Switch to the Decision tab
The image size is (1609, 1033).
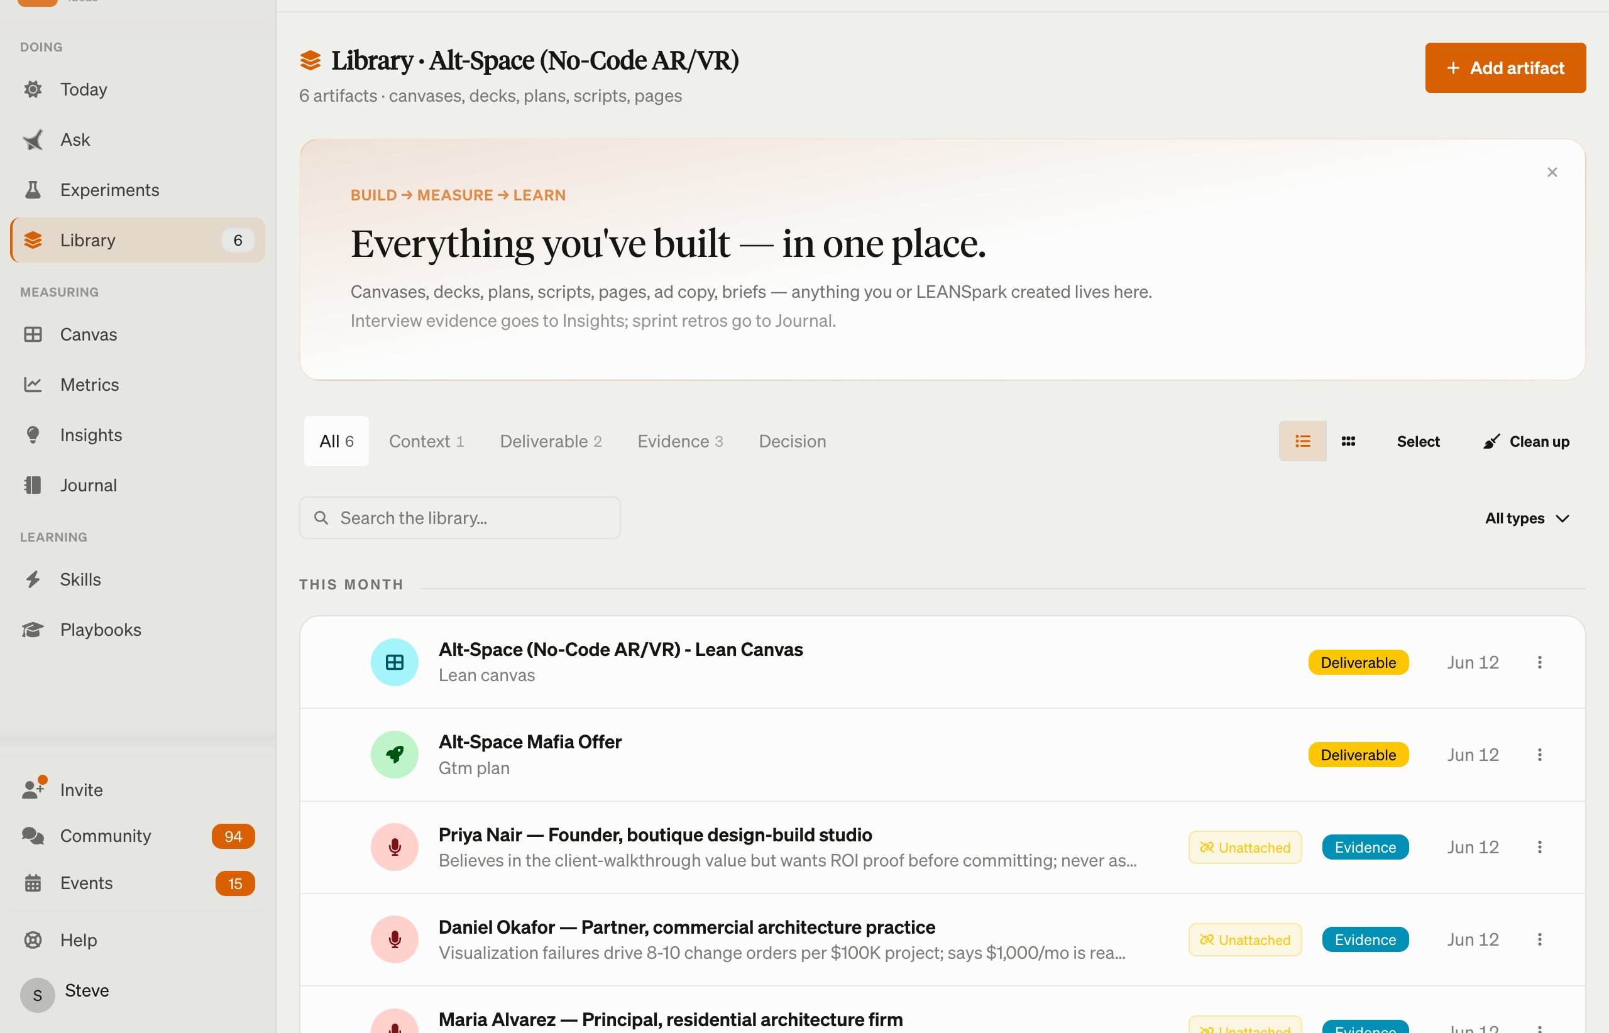point(793,440)
